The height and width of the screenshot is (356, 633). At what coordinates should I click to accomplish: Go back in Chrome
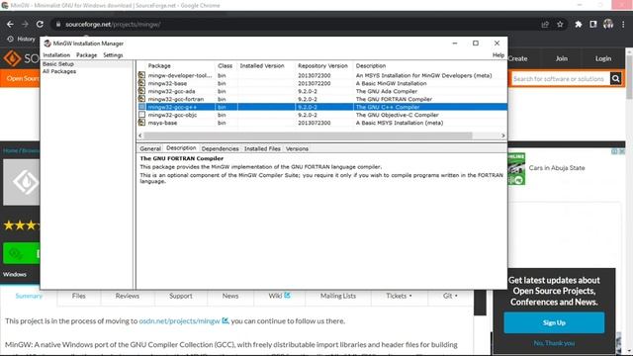10,24
